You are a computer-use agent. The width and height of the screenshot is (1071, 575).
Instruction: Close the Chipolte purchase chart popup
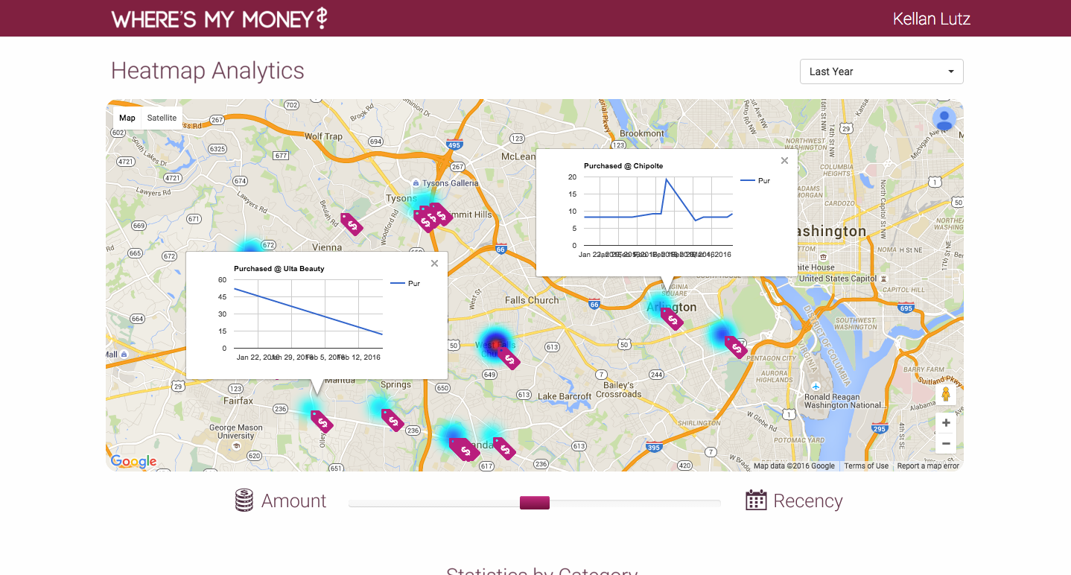click(x=784, y=160)
